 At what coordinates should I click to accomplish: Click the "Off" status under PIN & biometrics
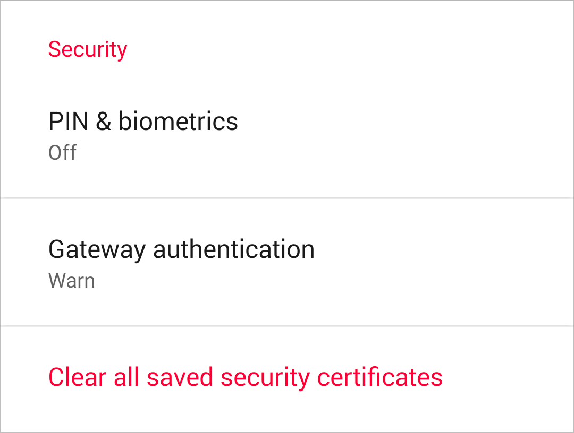[62, 153]
